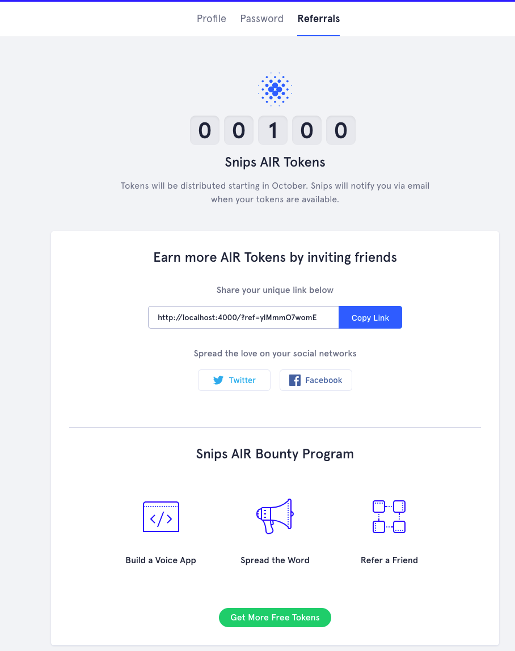Screen dimensions: 515x651
Task: Click the first zero counter tile
Action: 205,131
